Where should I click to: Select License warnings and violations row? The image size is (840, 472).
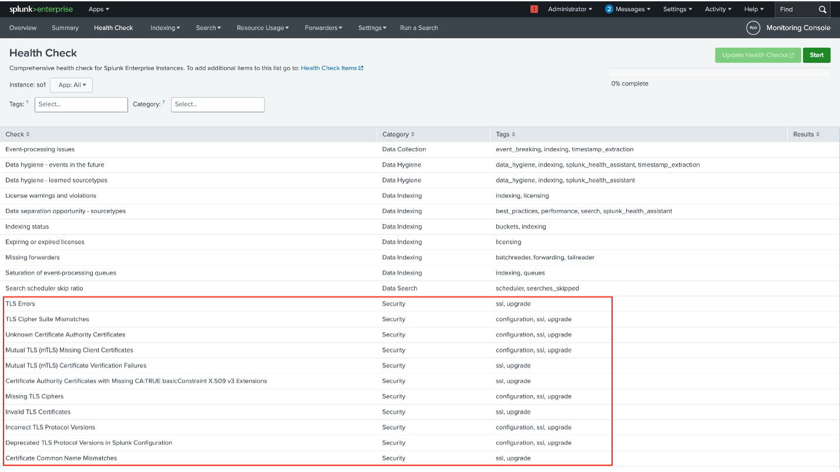(x=420, y=196)
